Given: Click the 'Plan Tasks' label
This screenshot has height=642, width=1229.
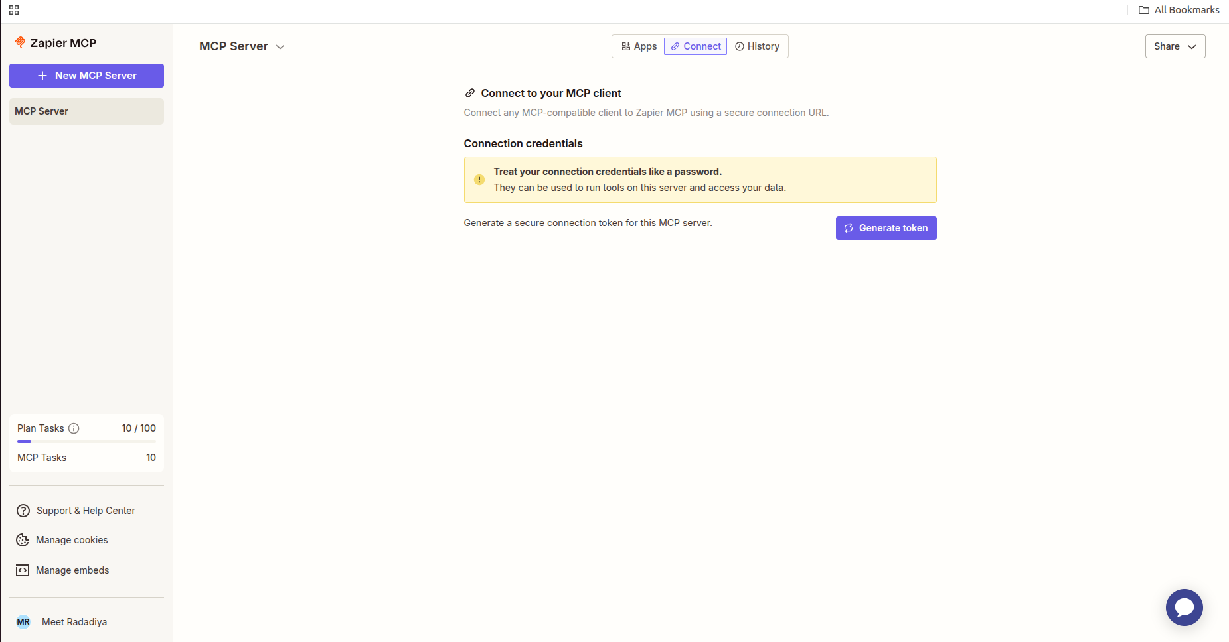Looking at the screenshot, I should (x=41, y=428).
